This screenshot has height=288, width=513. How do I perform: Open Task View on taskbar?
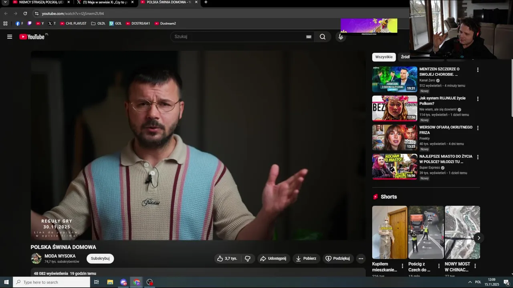(x=97, y=282)
